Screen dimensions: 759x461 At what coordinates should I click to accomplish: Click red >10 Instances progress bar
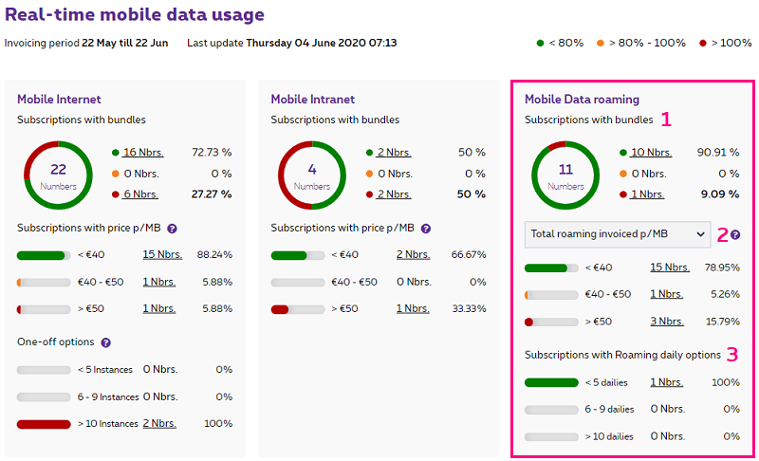click(44, 424)
